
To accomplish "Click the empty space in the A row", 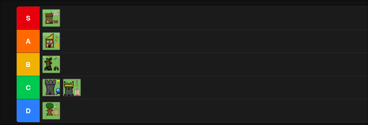I will [x=201, y=41].
